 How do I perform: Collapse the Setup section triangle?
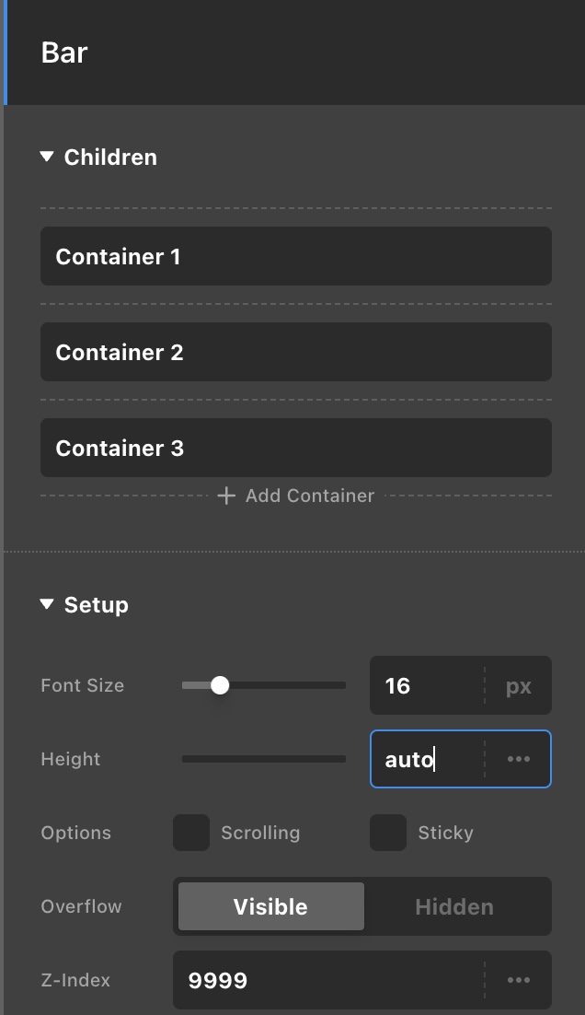point(47,605)
